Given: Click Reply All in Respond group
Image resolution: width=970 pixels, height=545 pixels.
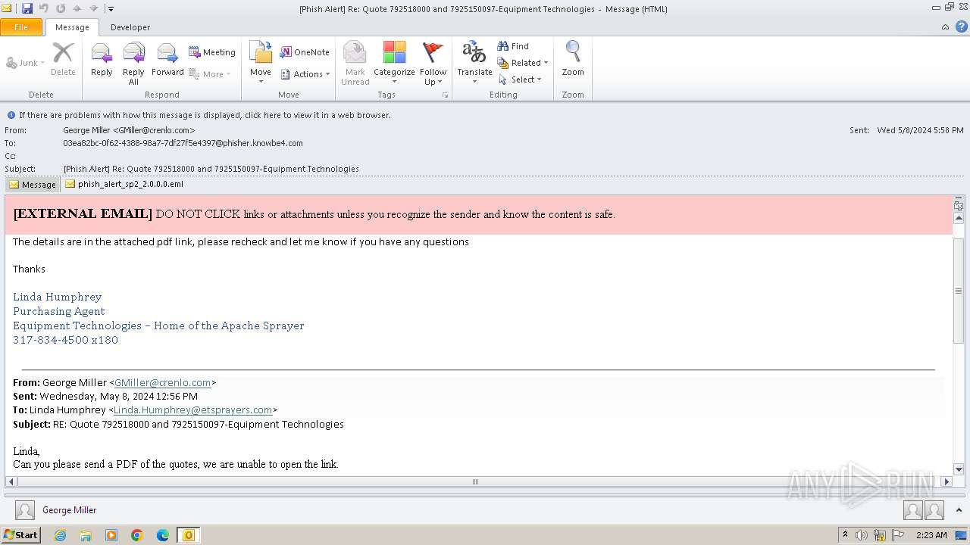Looking at the screenshot, I should (133, 64).
